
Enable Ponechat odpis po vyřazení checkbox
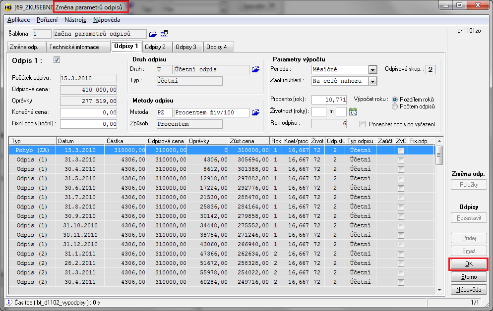363,124
